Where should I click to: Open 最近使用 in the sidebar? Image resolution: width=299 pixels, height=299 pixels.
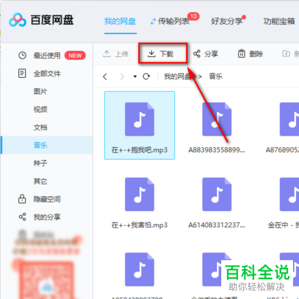(47, 56)
